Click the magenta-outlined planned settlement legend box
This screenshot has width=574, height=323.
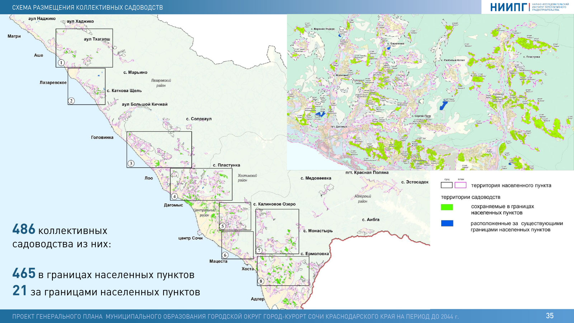coord(460,185)
